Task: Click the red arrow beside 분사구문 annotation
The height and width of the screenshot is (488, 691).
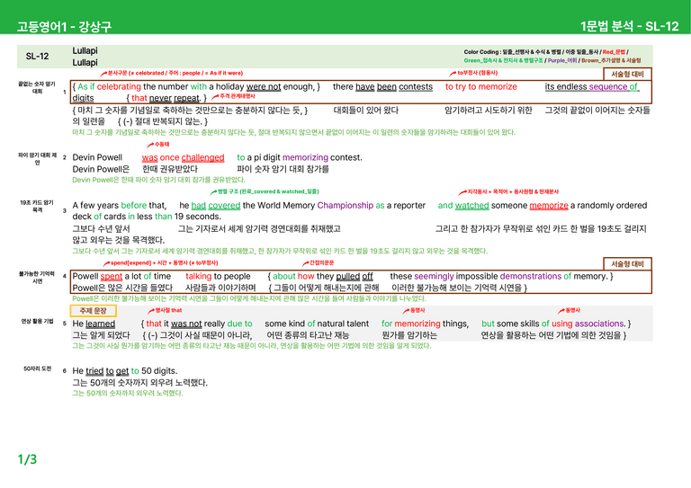Action: (103, 74)
